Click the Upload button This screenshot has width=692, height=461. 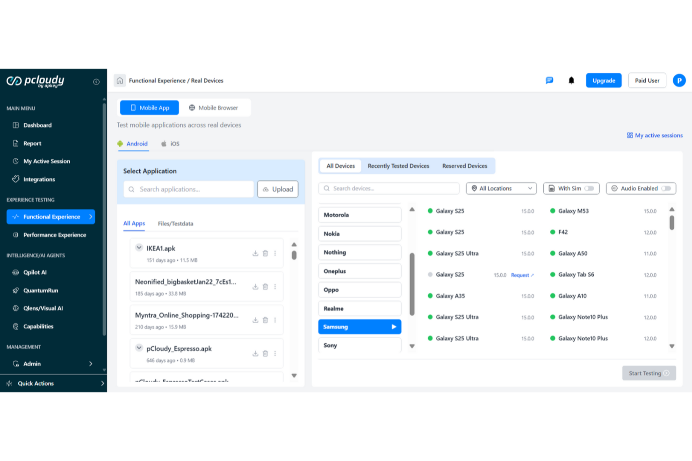[x=278, y=189]
